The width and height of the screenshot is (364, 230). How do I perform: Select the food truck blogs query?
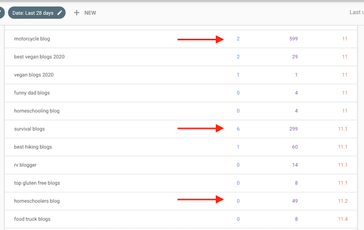coord(32,219)
